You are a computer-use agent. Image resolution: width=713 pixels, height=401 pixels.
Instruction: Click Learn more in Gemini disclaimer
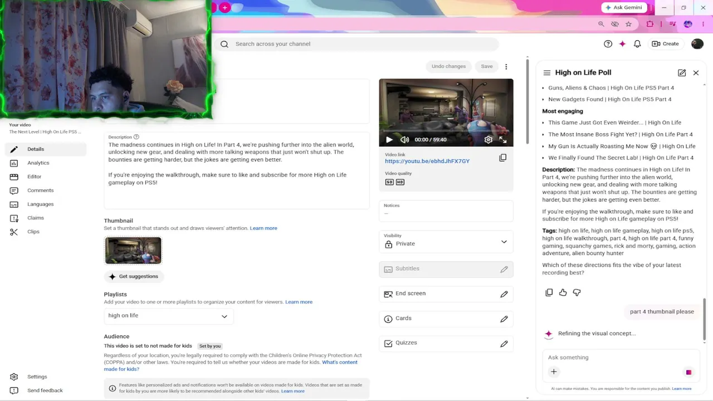pos(682,389)
